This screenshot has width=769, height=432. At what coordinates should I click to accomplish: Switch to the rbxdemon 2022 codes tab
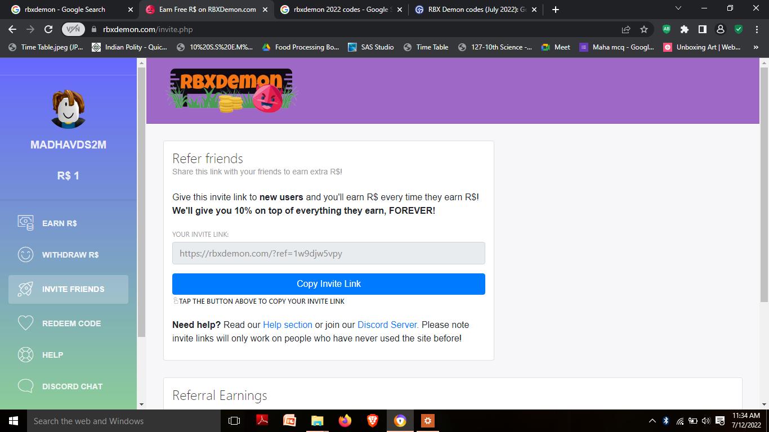(341, 10)
